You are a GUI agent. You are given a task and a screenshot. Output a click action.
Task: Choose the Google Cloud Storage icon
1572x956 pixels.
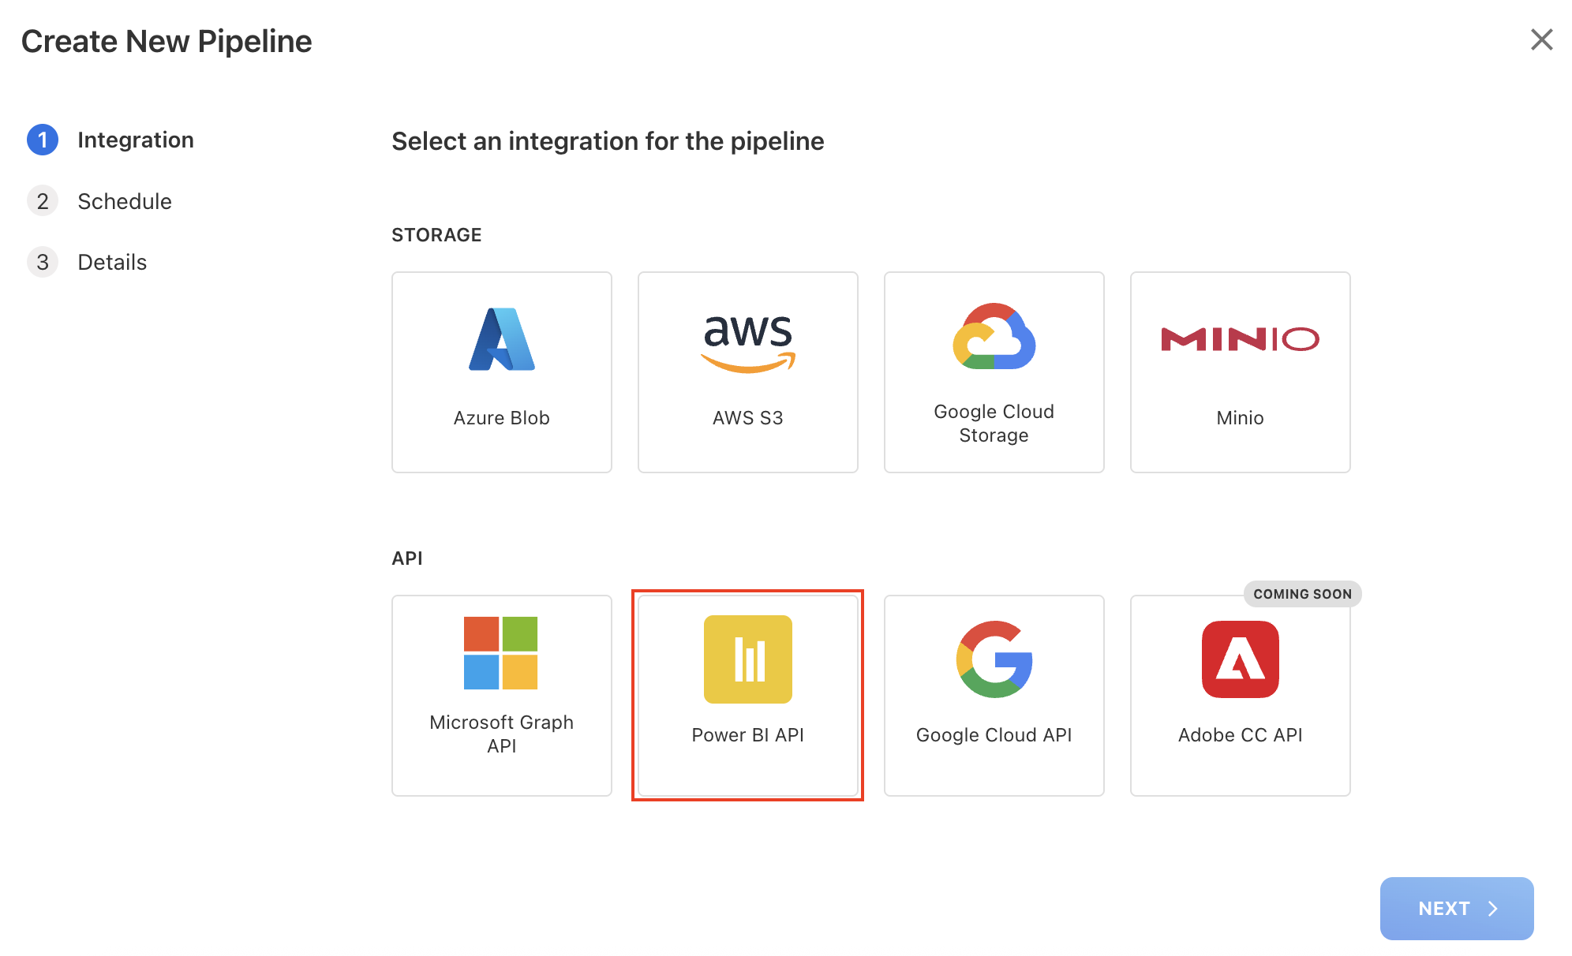pyautogui.click(x=994, y=337)
